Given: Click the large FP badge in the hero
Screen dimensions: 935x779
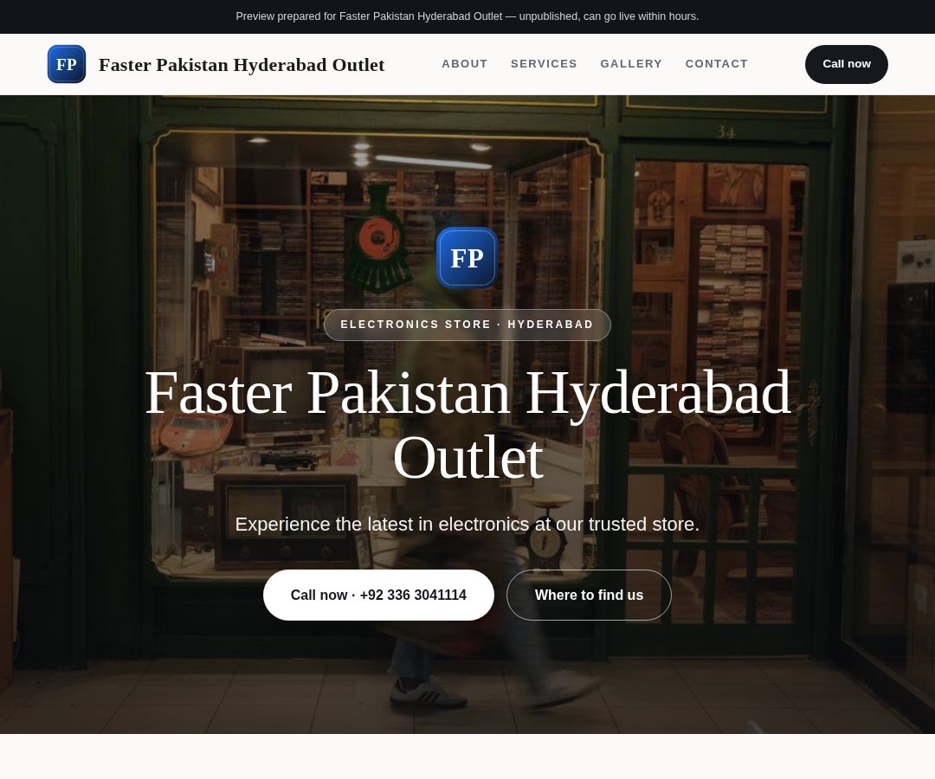Looking at the screenshot, I should (467, 258).
